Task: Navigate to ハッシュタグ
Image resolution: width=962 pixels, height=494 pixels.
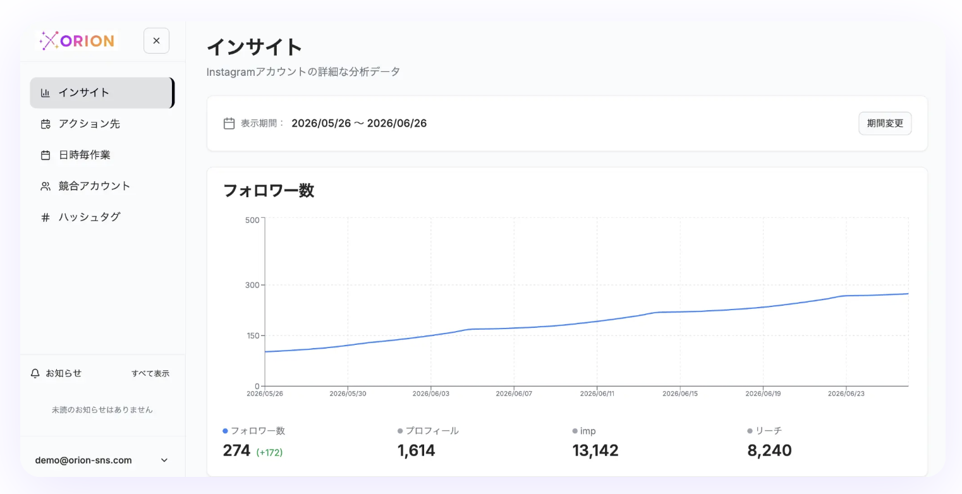Action: click(102, 217)
